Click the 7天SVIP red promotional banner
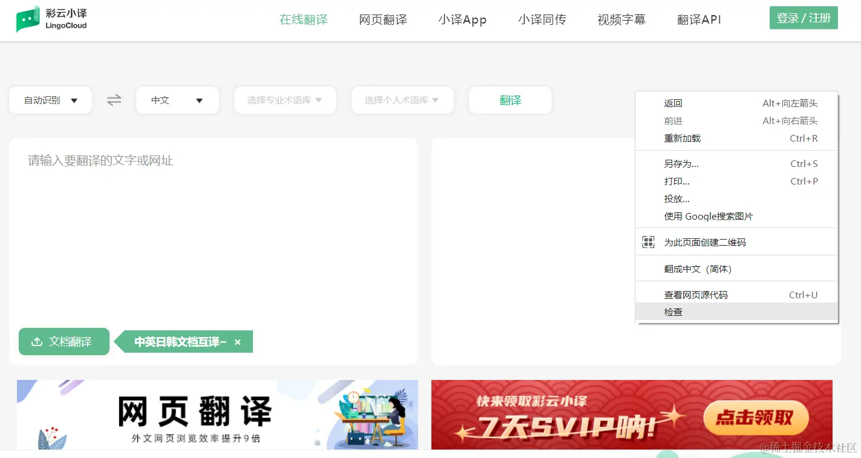 pyautogui.click(x=632, y=415)
